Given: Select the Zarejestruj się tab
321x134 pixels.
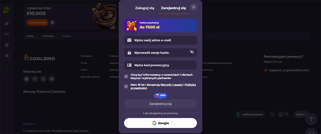Looking at the screenshot, I should [x=173, y=8].
